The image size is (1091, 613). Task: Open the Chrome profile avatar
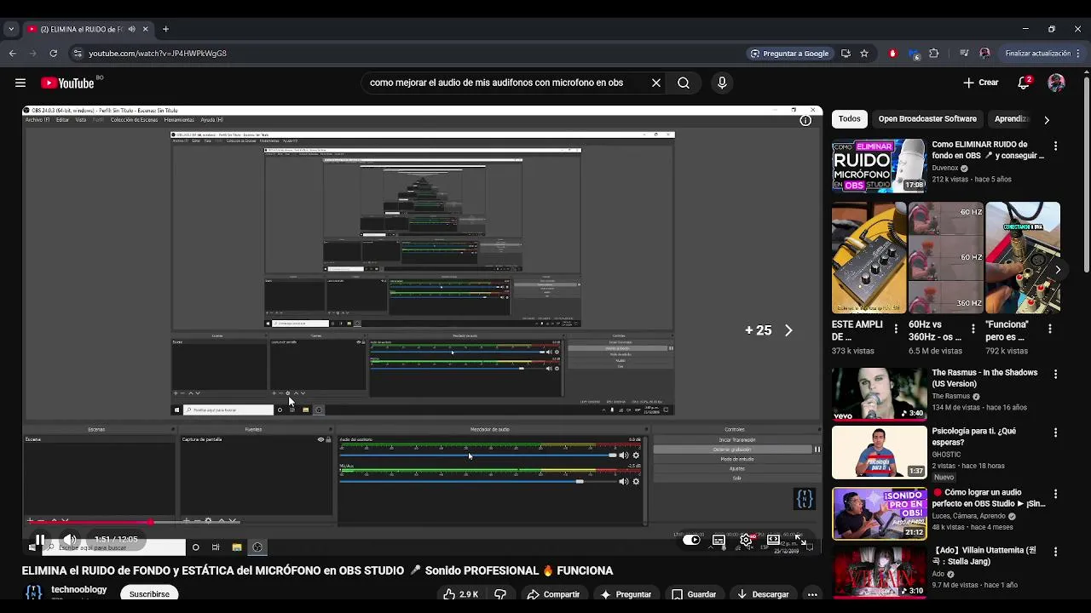point(984,53)
